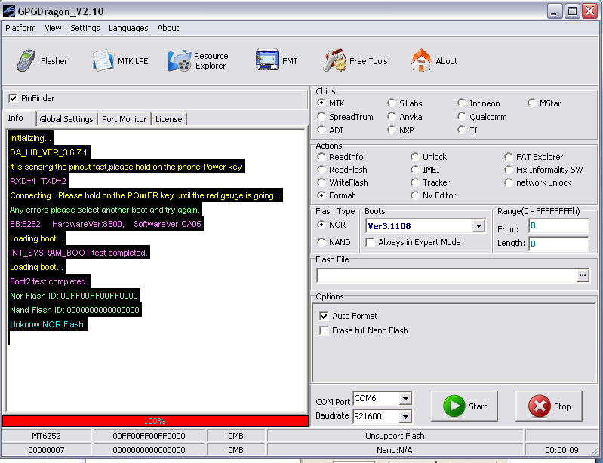This screenshot has width=603, height=463.
Task: Select the NXP chip option
Action: coord(392,130)
